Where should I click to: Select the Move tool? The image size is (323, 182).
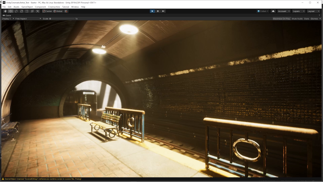point(11,11)
